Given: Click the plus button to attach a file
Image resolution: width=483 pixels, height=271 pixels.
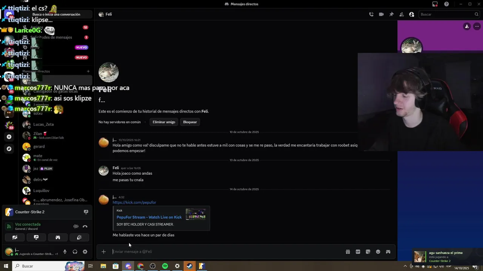Looking at the screenshot, I should 103,252.
